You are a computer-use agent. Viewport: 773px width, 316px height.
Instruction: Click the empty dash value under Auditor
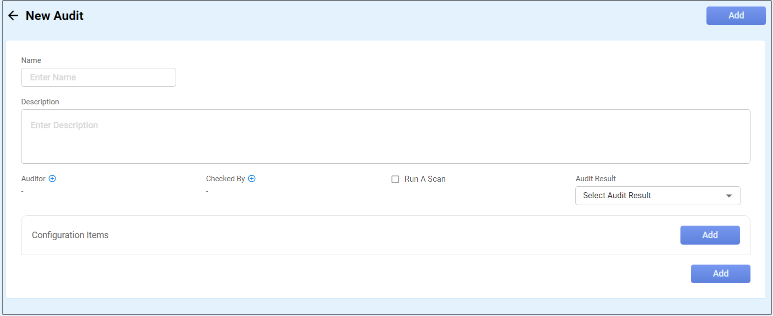[23, 191]
